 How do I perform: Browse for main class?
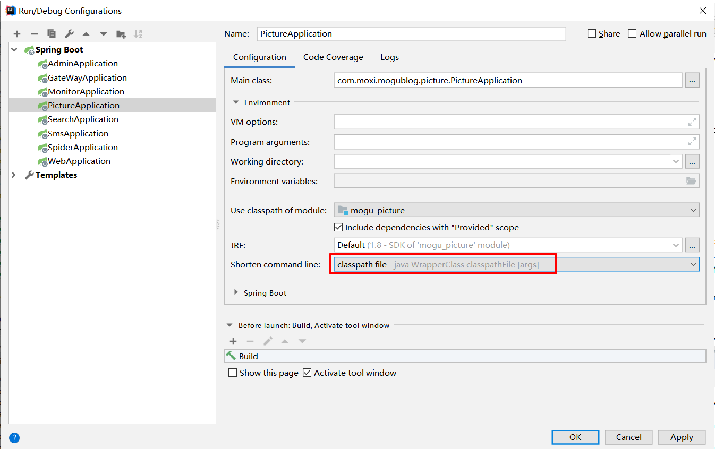click(692, 81)
